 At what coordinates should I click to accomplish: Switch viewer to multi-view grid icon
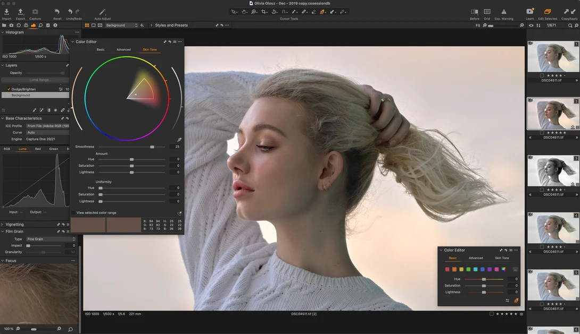click(87, 25)
